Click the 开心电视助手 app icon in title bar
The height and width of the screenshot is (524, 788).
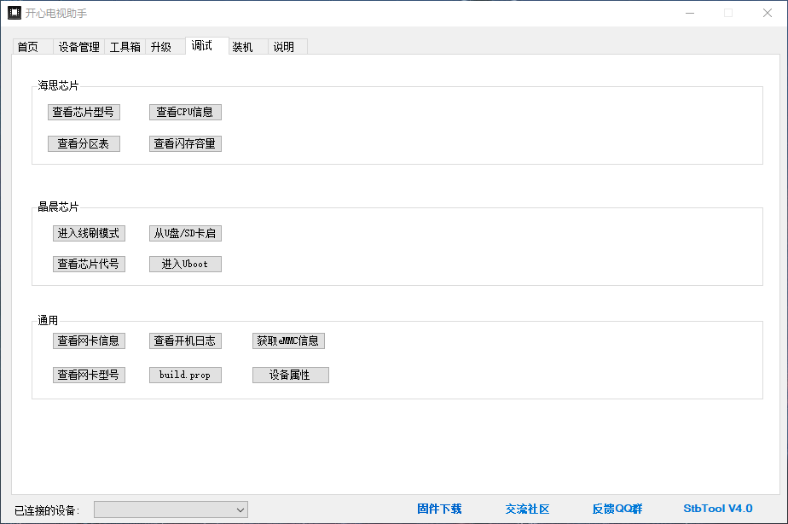(x=14, y=13)
